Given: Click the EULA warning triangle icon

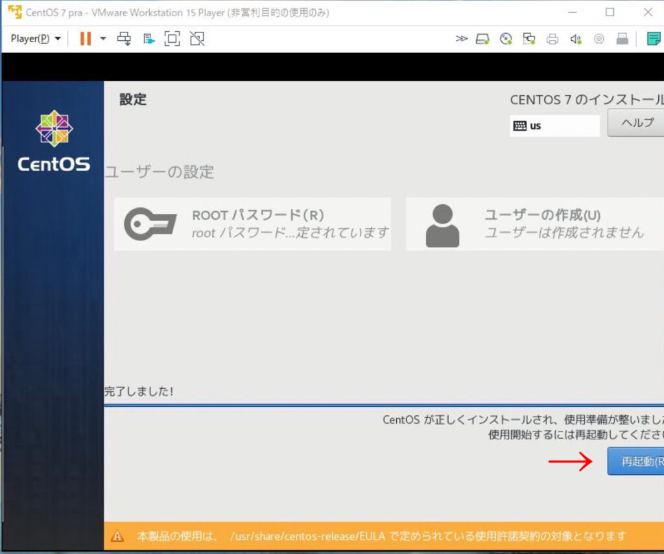Looking at the screenshot, I should (x=117, y=537).
